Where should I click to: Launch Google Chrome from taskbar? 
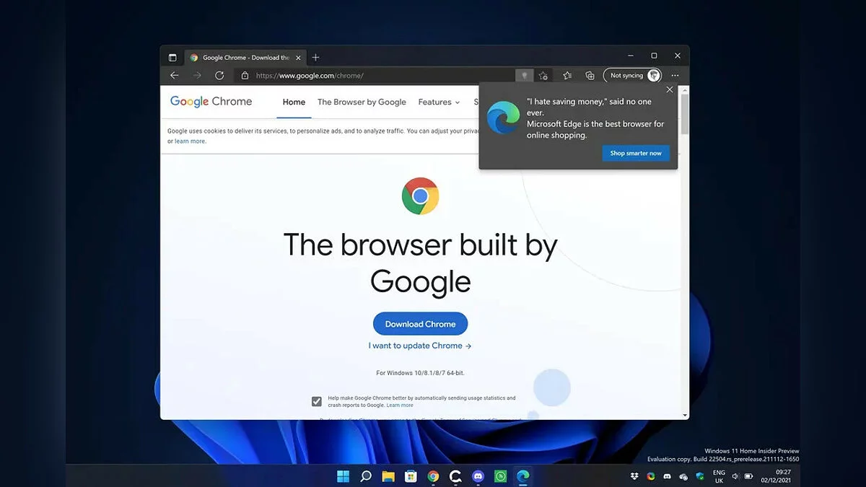click(433, 476)
